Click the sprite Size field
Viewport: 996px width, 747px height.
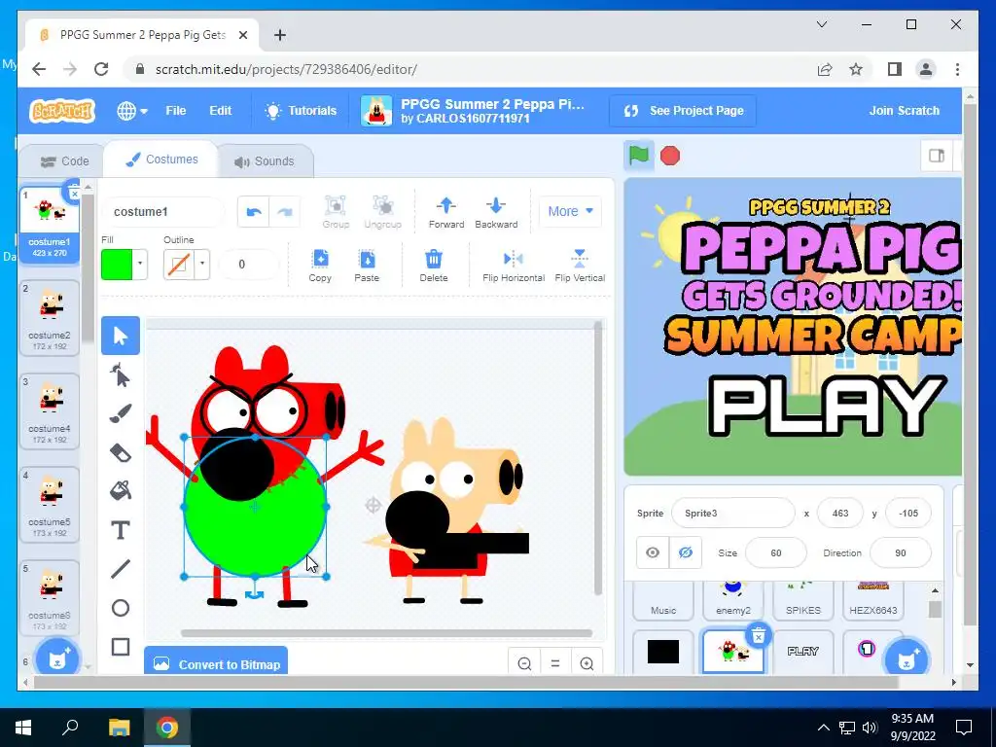click(x=775, y=552)
